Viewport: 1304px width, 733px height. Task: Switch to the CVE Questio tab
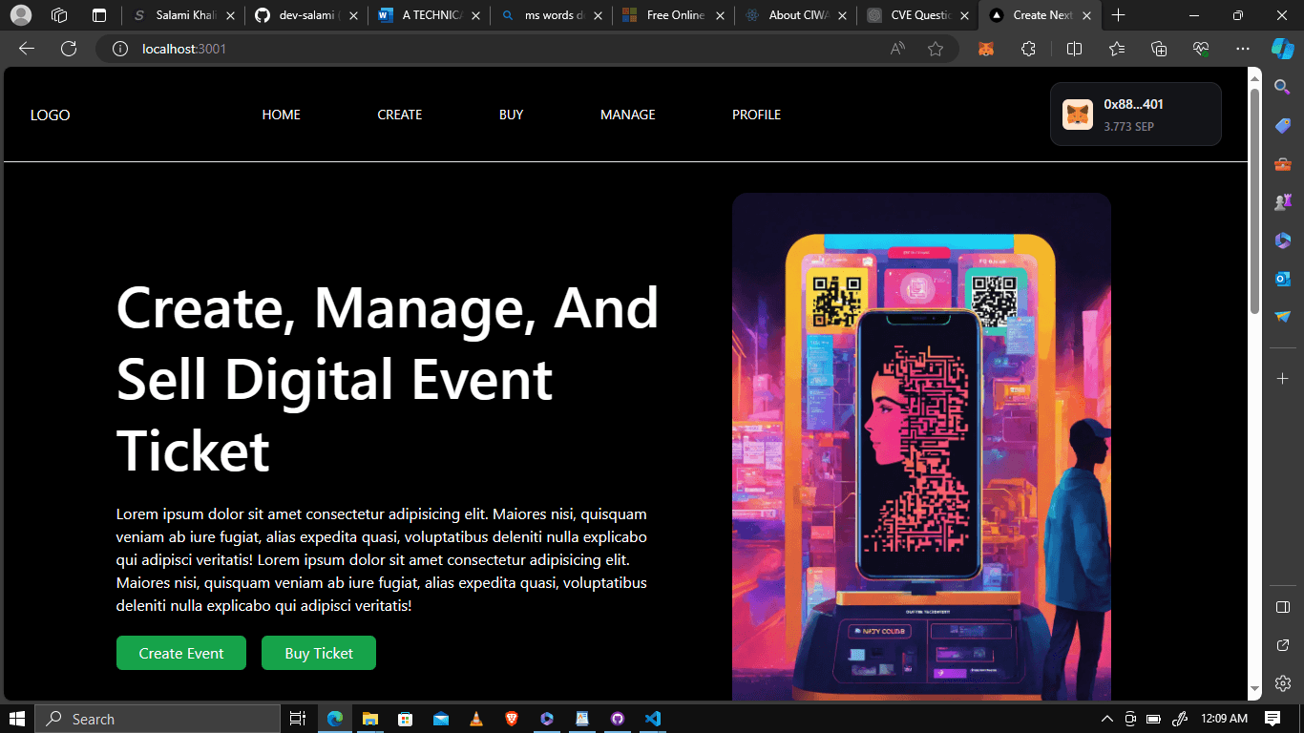917,15
